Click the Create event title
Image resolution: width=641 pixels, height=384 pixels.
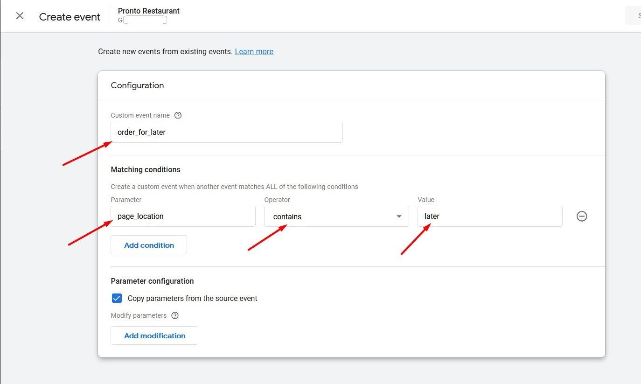point(70,17)
